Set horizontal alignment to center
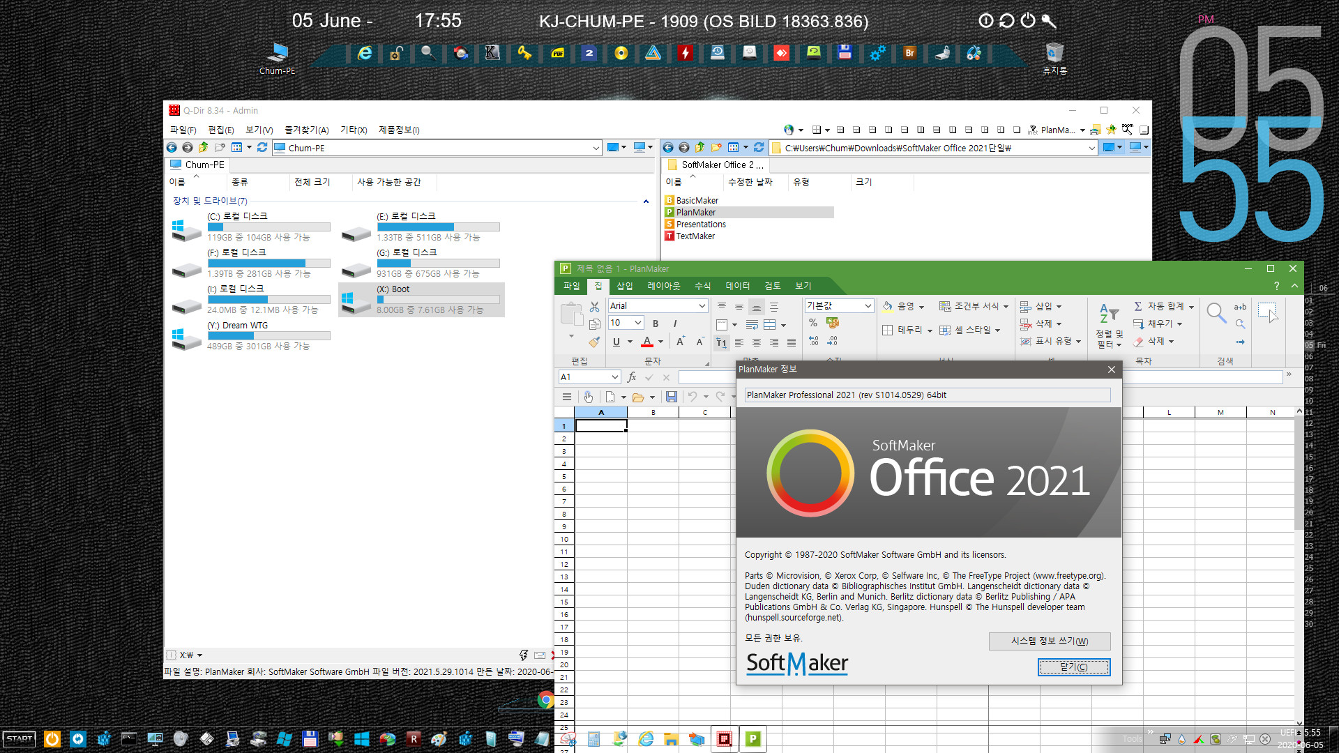The width and height of the screenshot is (1339, 753). 757,342
